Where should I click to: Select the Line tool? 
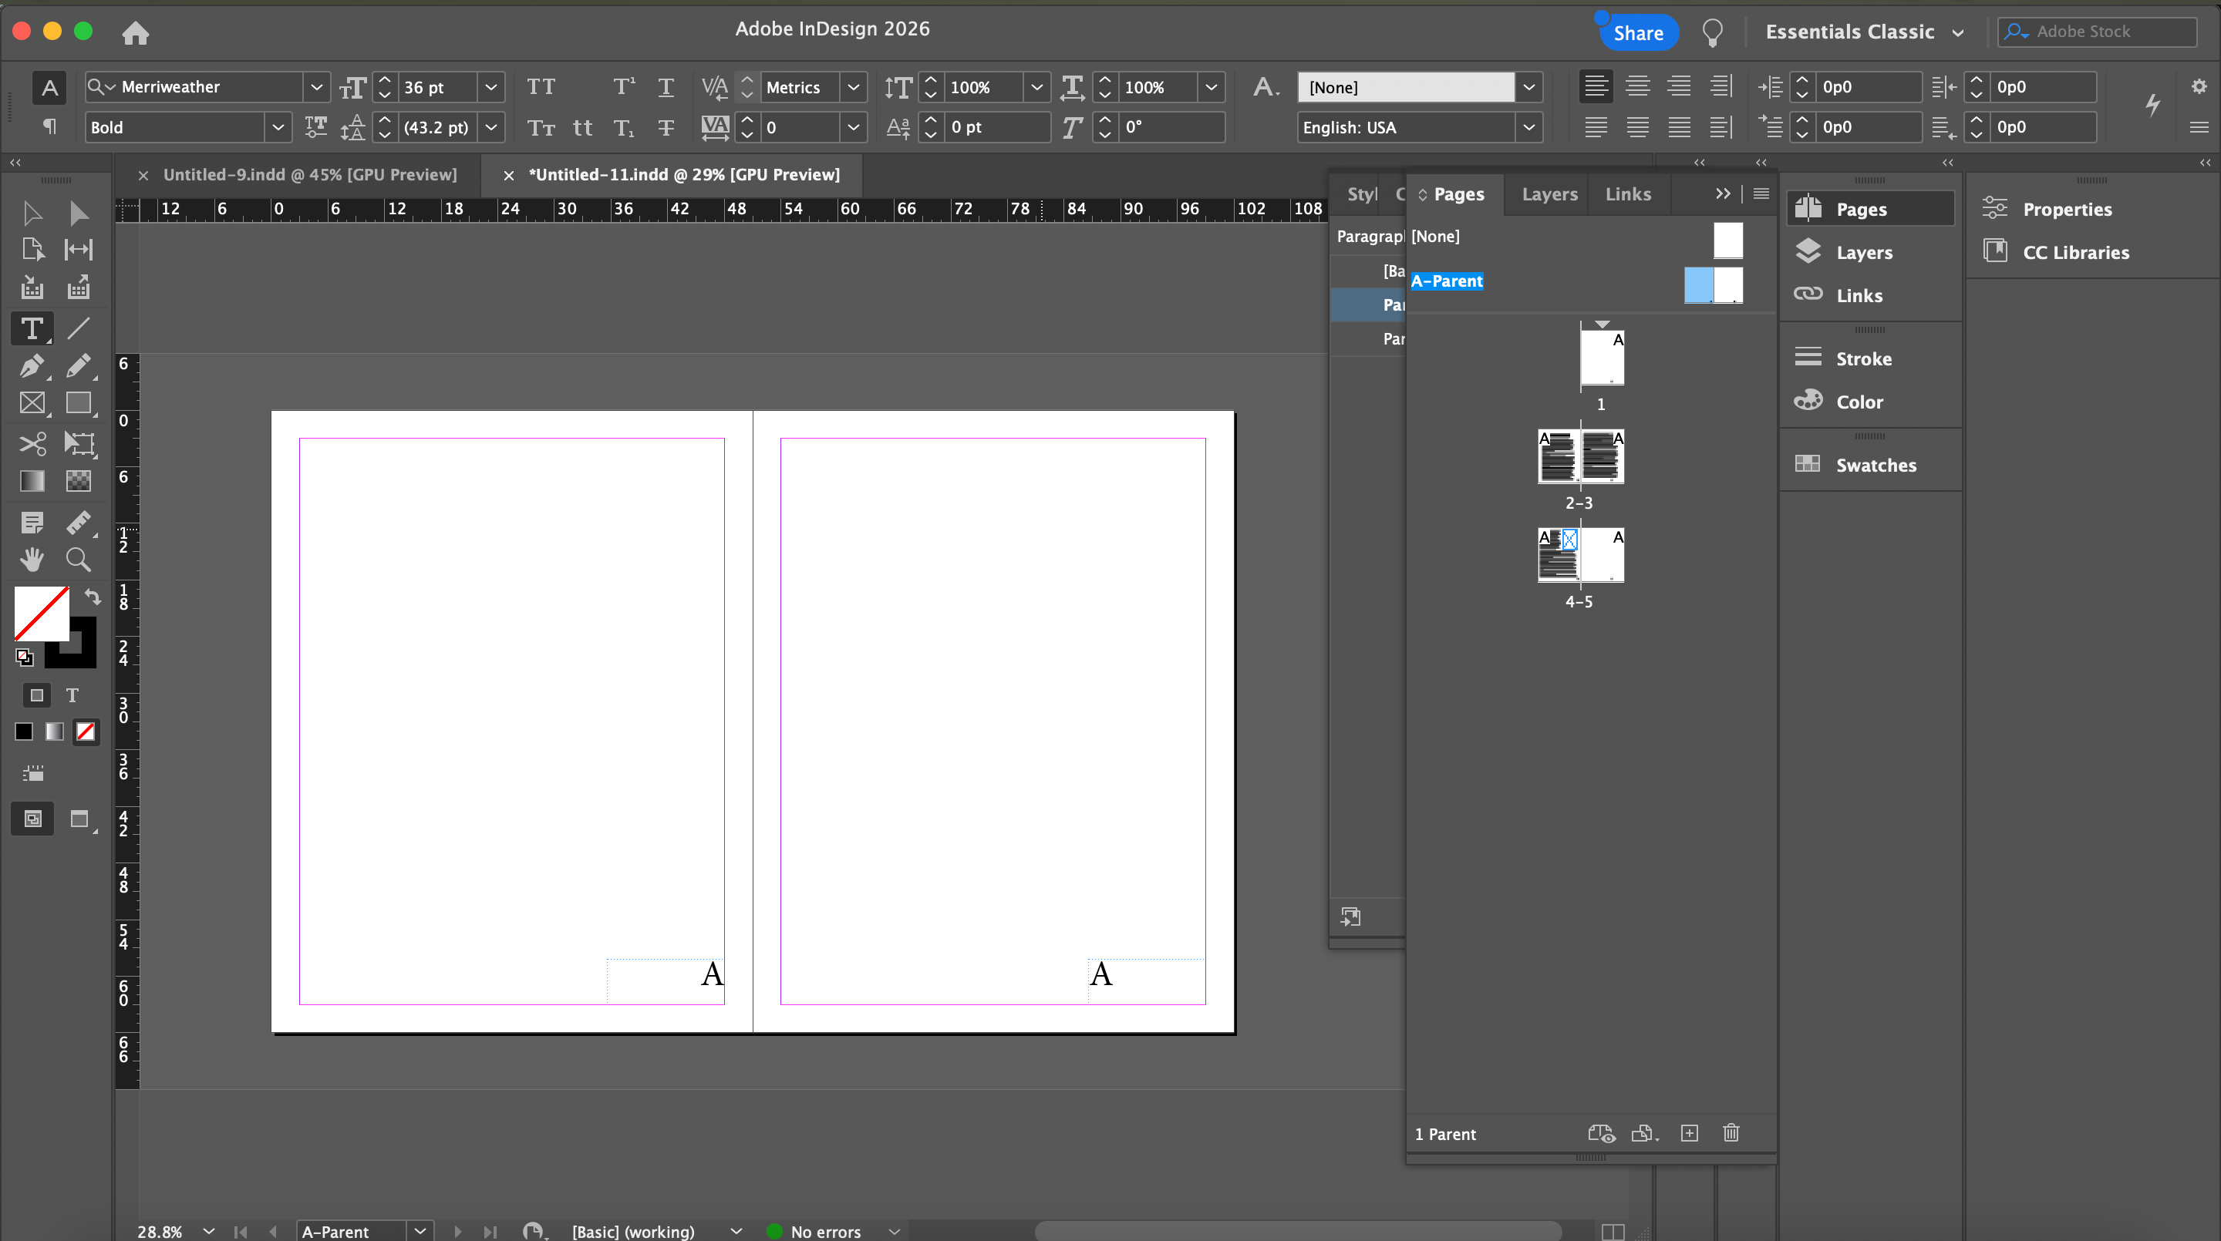click(79, 328)
